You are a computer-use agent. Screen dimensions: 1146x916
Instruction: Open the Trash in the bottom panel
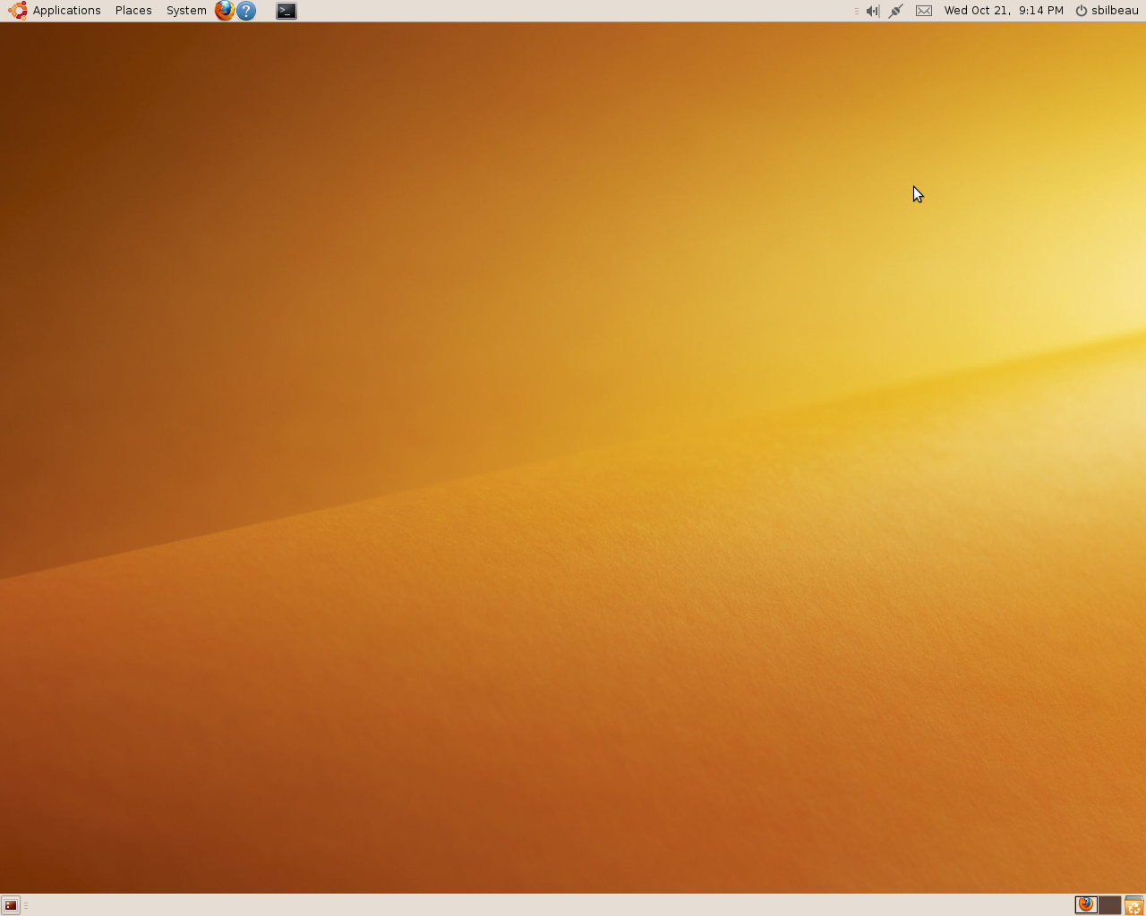point(1133,905)
